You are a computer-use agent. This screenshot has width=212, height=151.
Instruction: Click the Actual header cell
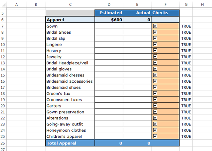coord(137,13)
